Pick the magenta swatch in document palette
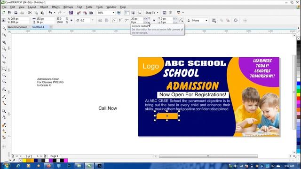Viewport: 301px width, 169px height. click(x=66, y=161)
